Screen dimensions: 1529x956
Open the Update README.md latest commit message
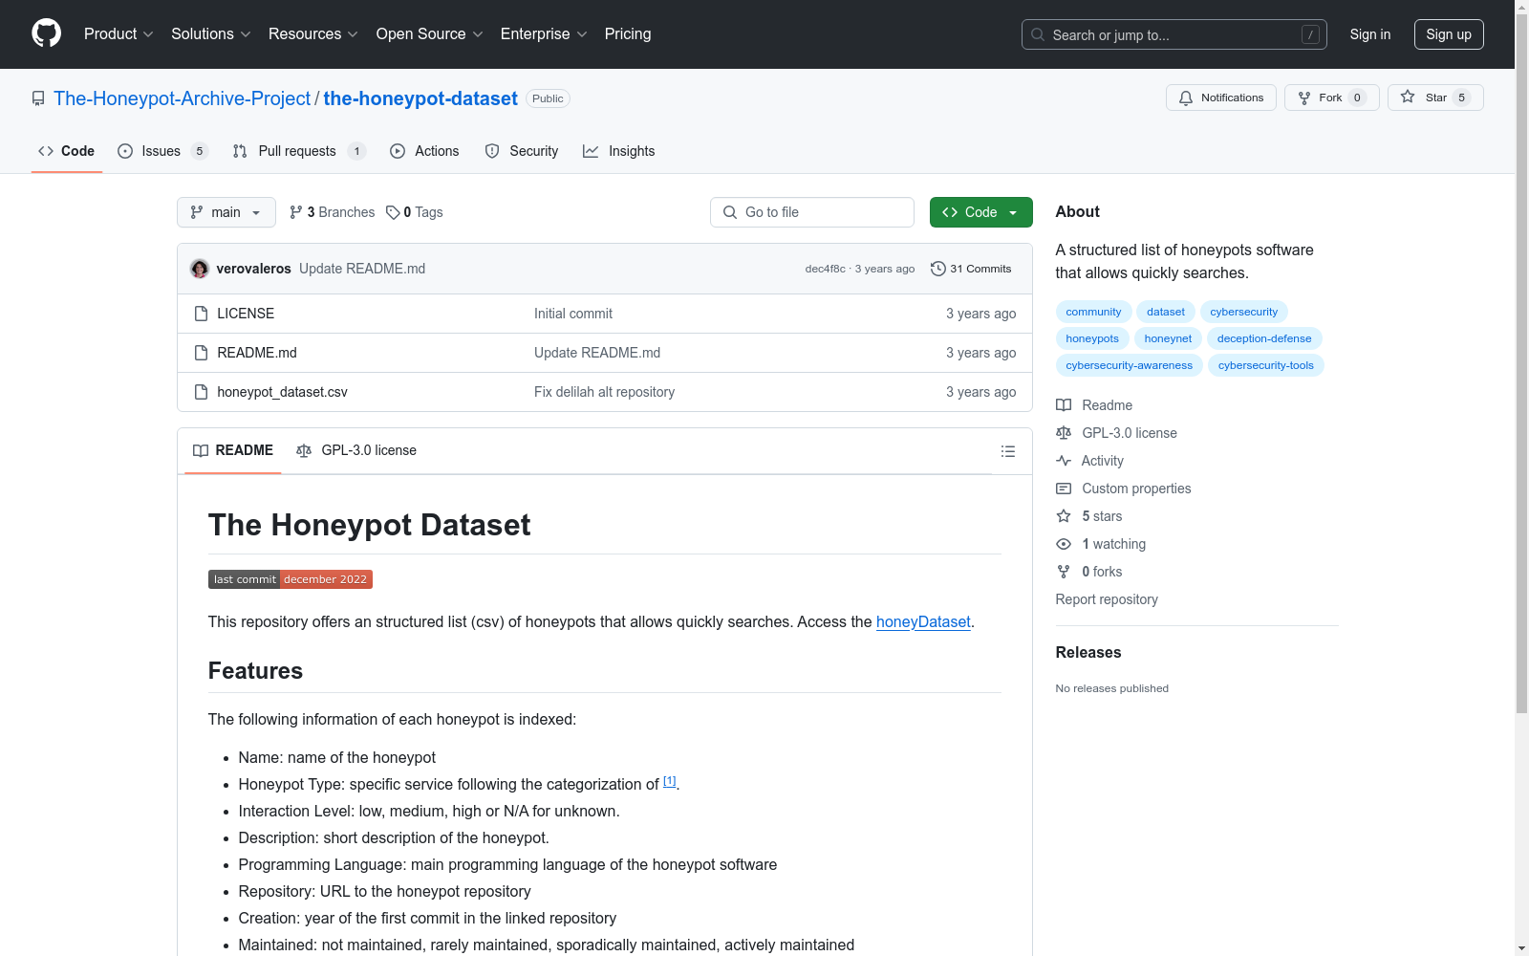362,269
